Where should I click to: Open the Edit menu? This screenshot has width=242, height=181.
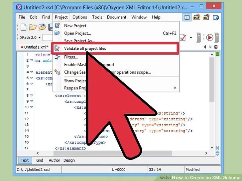(x=34, y=17)
